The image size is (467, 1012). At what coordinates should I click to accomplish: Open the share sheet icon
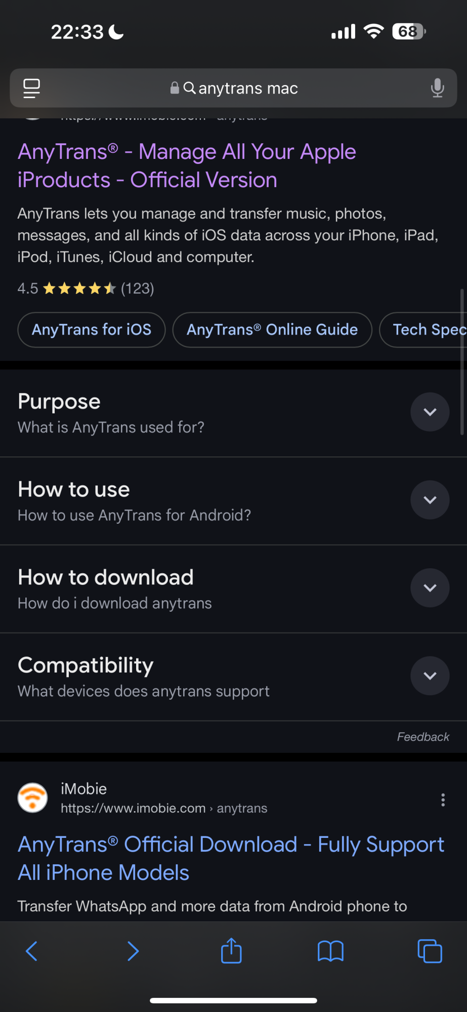232,951
